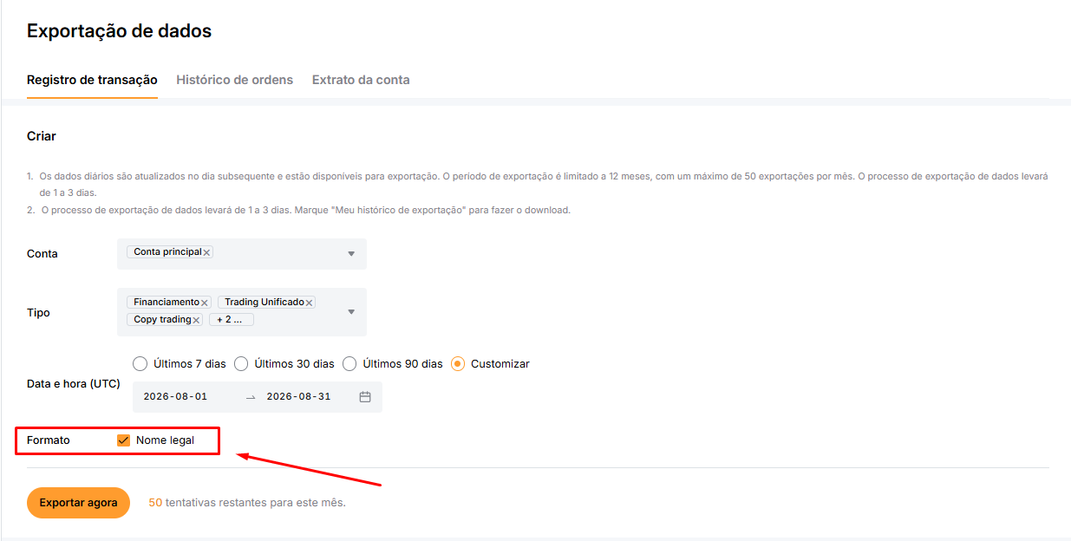1071x541 pixels.
Task: Remove the Copy trading tag
Action: [x=196, y=320]
